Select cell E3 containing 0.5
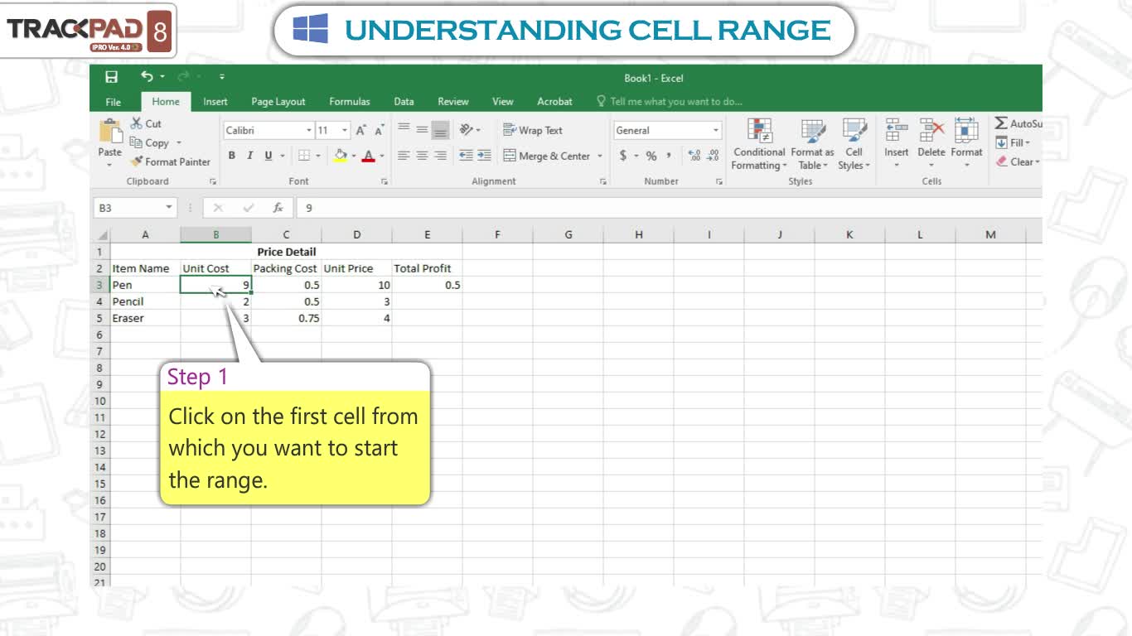This screenshot has height=636, width=1132. click(x=428, y=285)
